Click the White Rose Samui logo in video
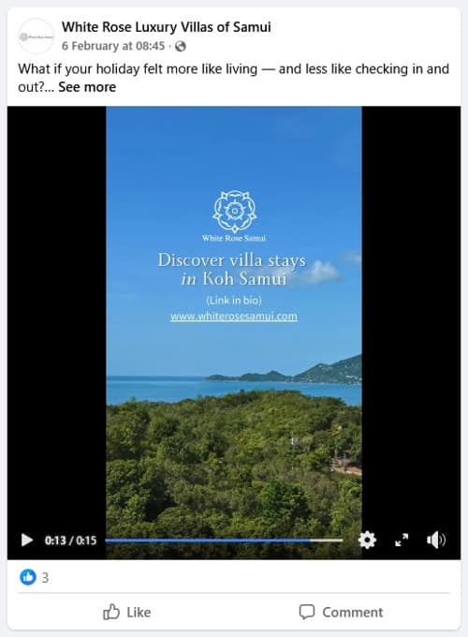The height and width of the screenshot is (637, 468). [x=234, y=216]
